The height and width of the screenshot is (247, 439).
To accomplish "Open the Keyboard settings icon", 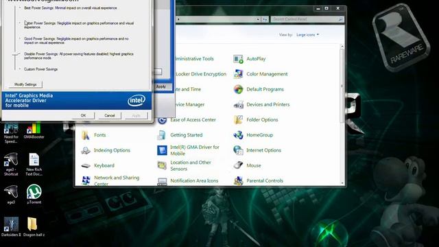I will click(x=86, y=165).
